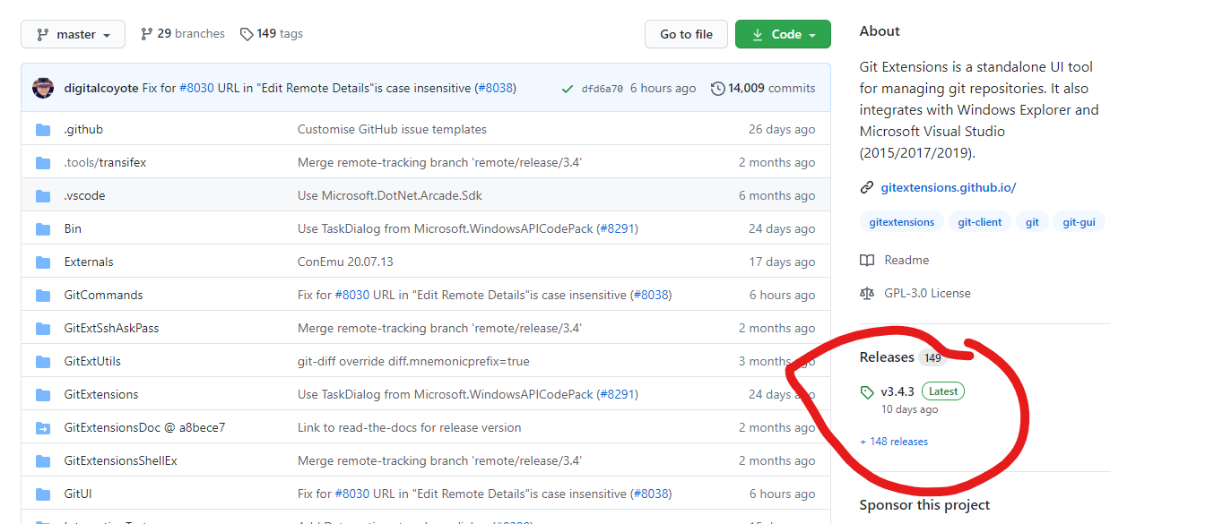1214x524 pixels.
Task: View the 14,009 commits history
Action: 771,88
